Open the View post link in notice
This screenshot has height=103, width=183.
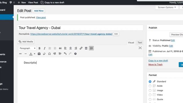[x=41, y=17]
